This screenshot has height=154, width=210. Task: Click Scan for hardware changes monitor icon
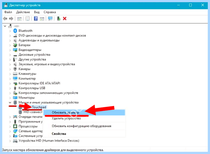pyautogui.click(x=50, y=19)
